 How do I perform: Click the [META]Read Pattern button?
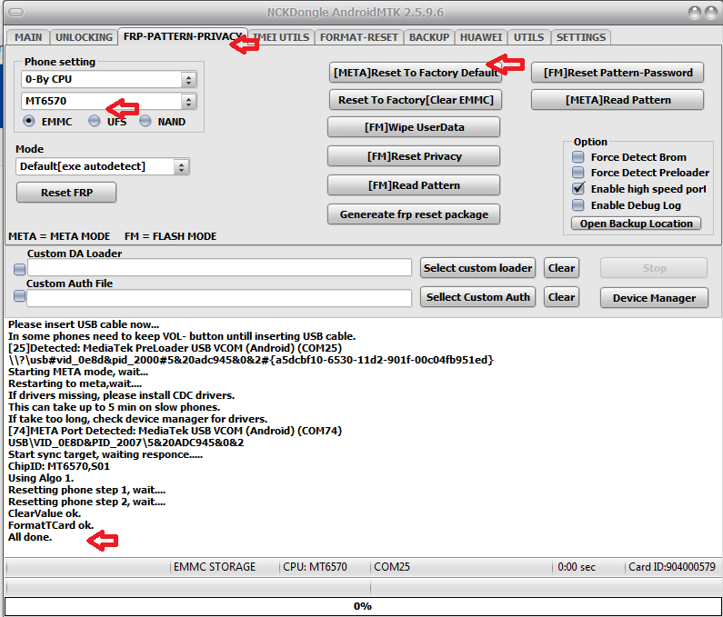tap(618, 100)
